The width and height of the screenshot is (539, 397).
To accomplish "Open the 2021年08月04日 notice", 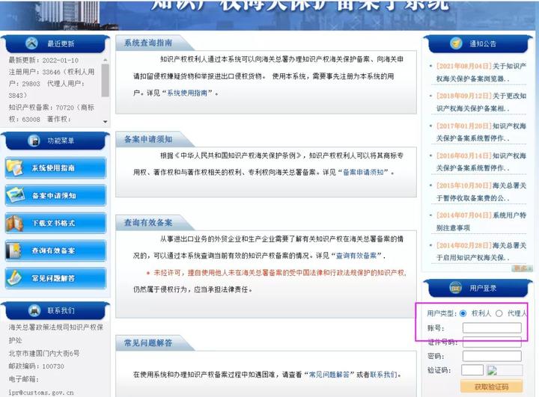I will 481,72.
